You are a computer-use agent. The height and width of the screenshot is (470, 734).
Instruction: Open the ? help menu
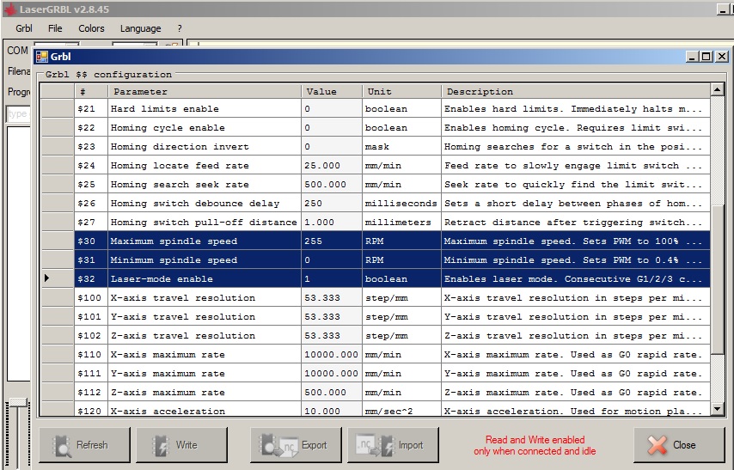[x=180, y=28]
